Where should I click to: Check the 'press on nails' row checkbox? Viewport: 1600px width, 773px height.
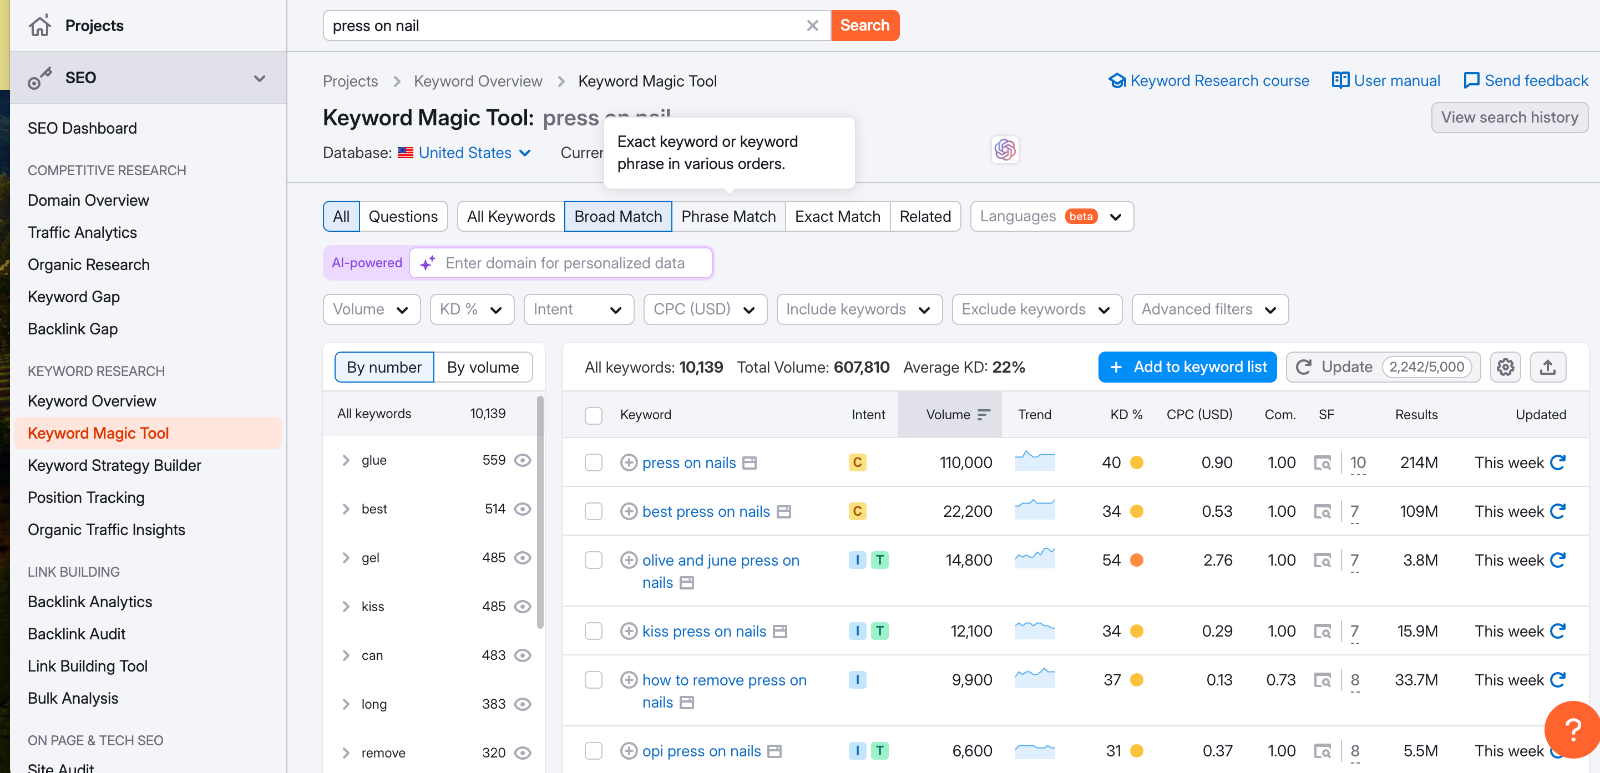[x=593, y=462]
